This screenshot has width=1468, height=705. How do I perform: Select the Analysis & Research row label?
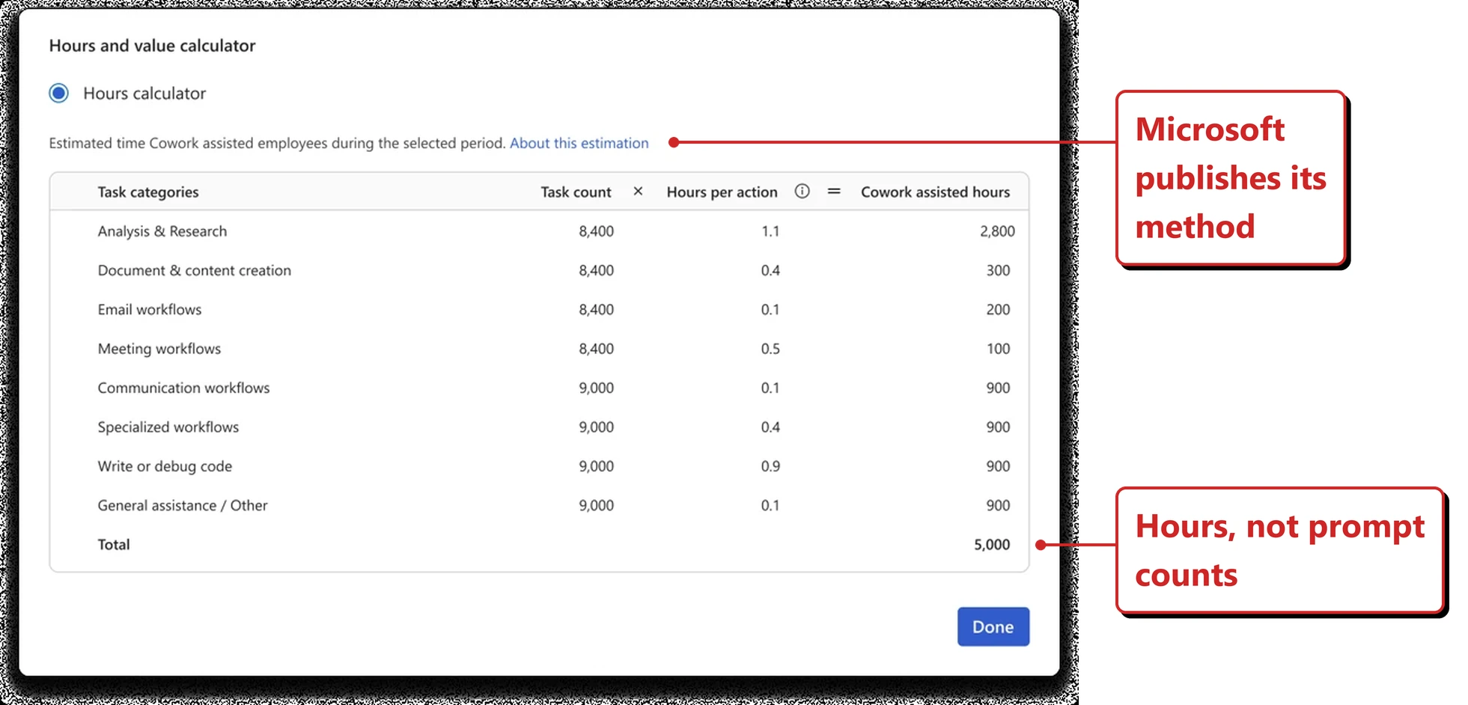(x=162, y=231)
